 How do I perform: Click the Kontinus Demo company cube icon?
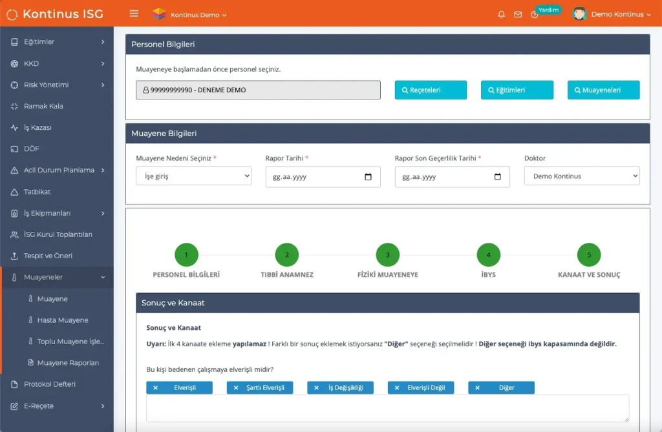(159, 14)
